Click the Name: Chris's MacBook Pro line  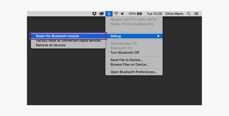click(x=132, y=24)
